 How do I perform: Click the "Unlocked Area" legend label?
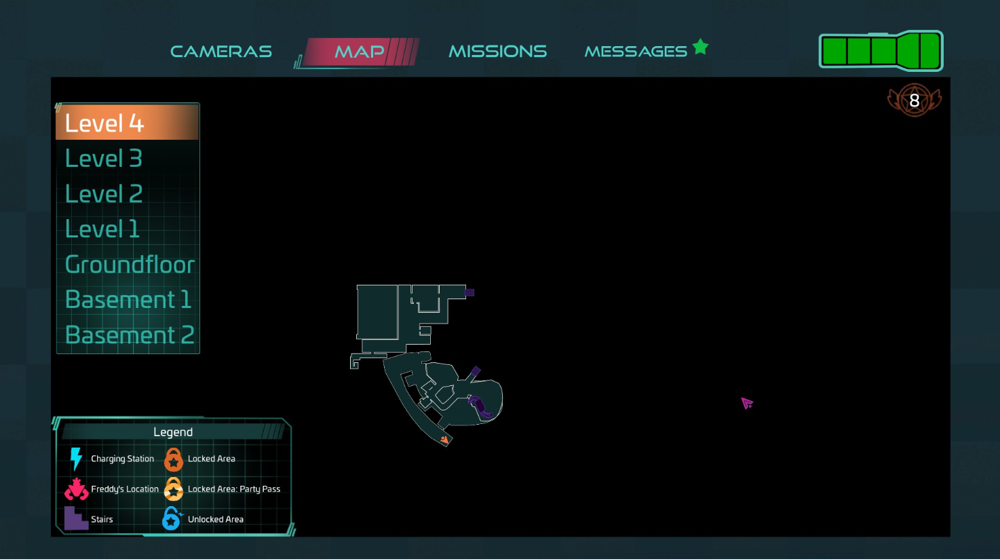216,519
